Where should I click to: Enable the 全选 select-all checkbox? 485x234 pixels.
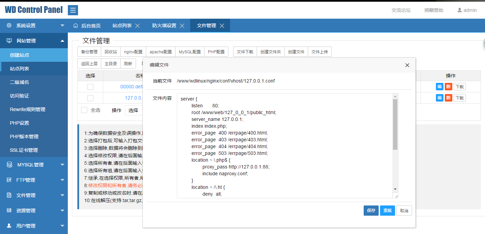coord(84,110)
